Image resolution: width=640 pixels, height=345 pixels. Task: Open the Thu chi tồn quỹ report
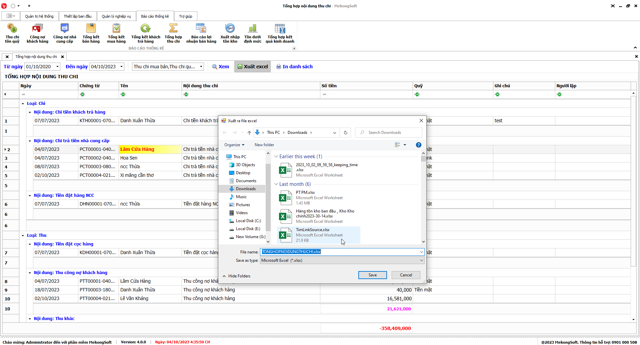[12, 33]
